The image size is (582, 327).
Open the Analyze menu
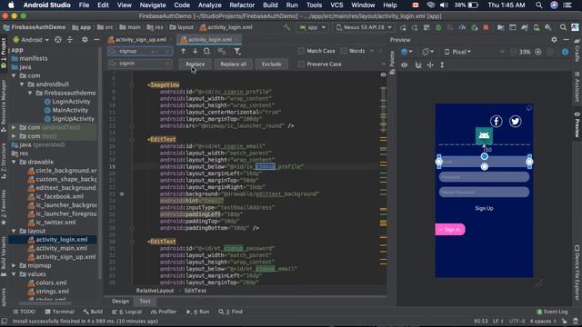pyautogui.click(x=210, y=5)
